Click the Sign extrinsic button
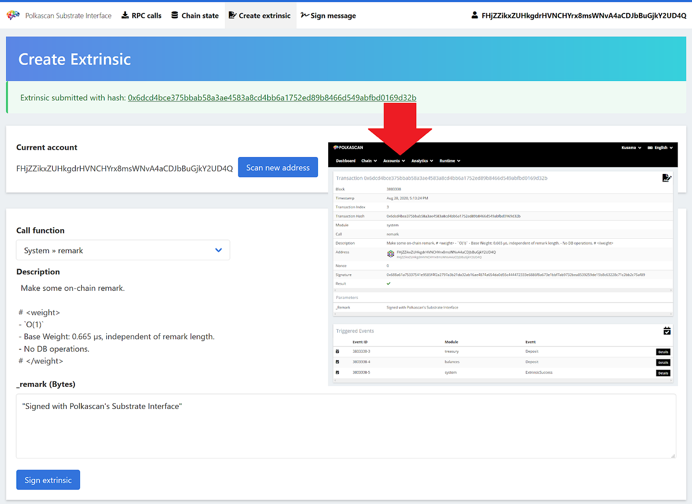692x504 pixels. click(48, 480)
